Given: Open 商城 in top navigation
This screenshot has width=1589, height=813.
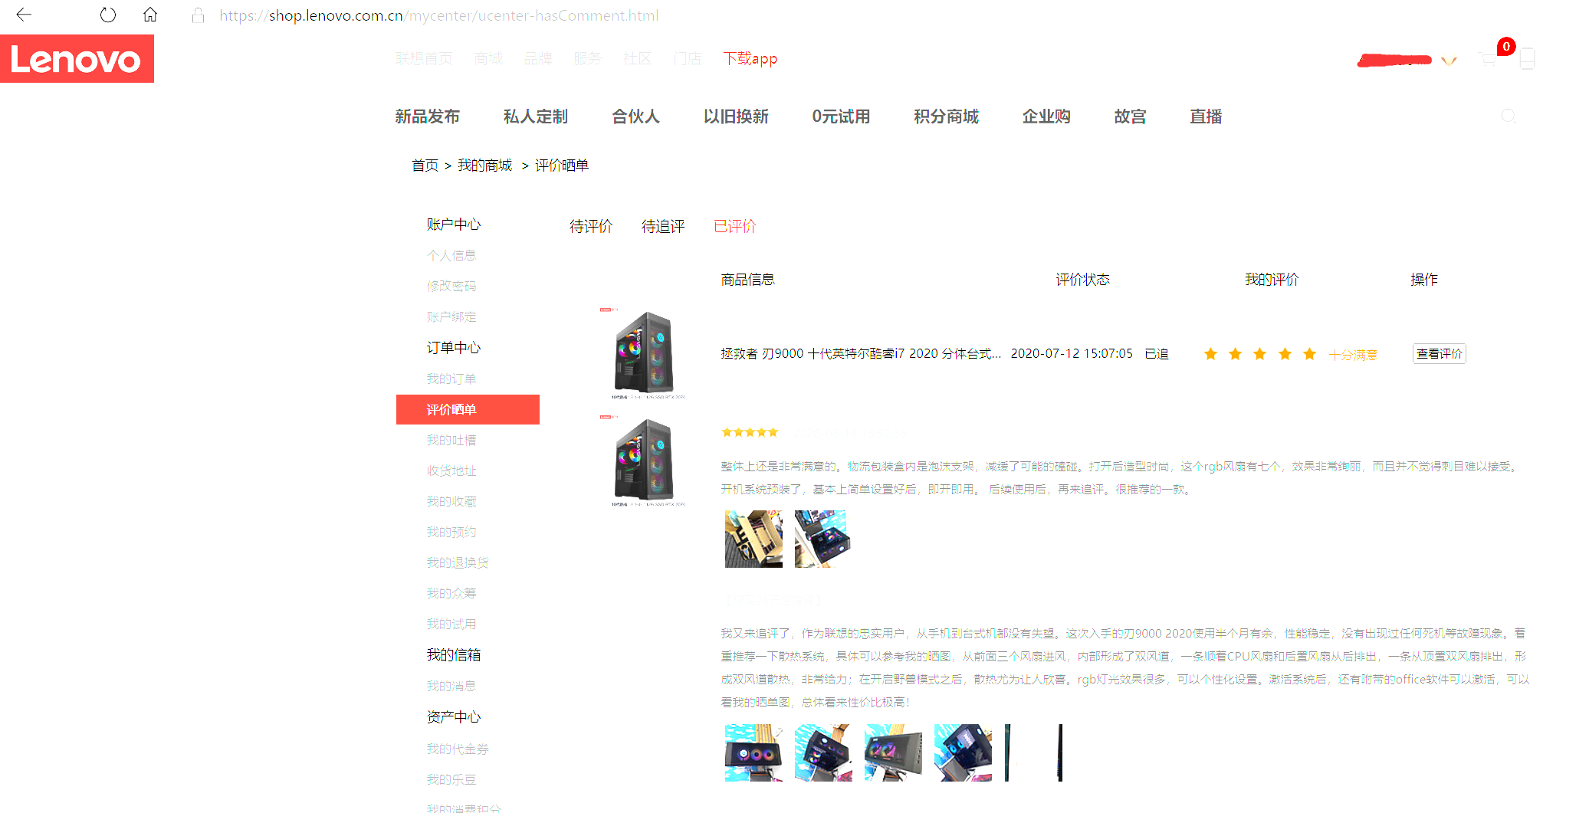Looking at the screenshot, I should [488, 59].
